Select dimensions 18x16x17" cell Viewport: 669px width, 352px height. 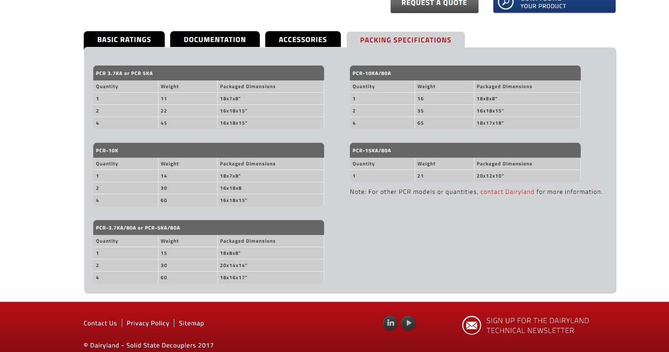[x=271, y=277]
